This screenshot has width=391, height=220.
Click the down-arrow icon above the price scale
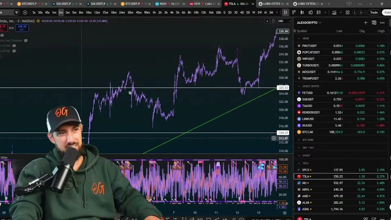(267, 21)
